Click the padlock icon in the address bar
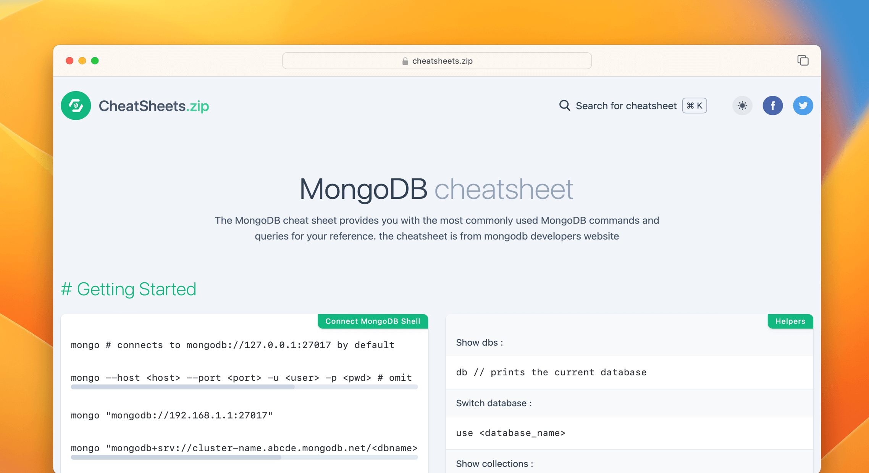Screen dimensions: 869x473 [x=405, y=61]
